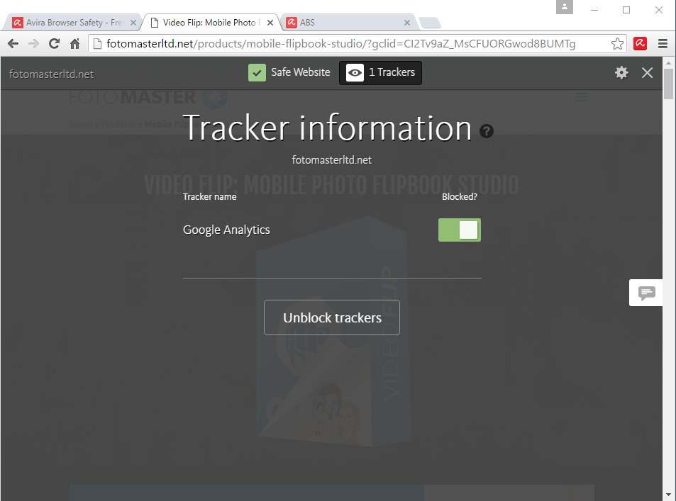Screen dimensions: 676x501
Task: Open the Chrome hamburger menu
Action: [x=663, y=43]
